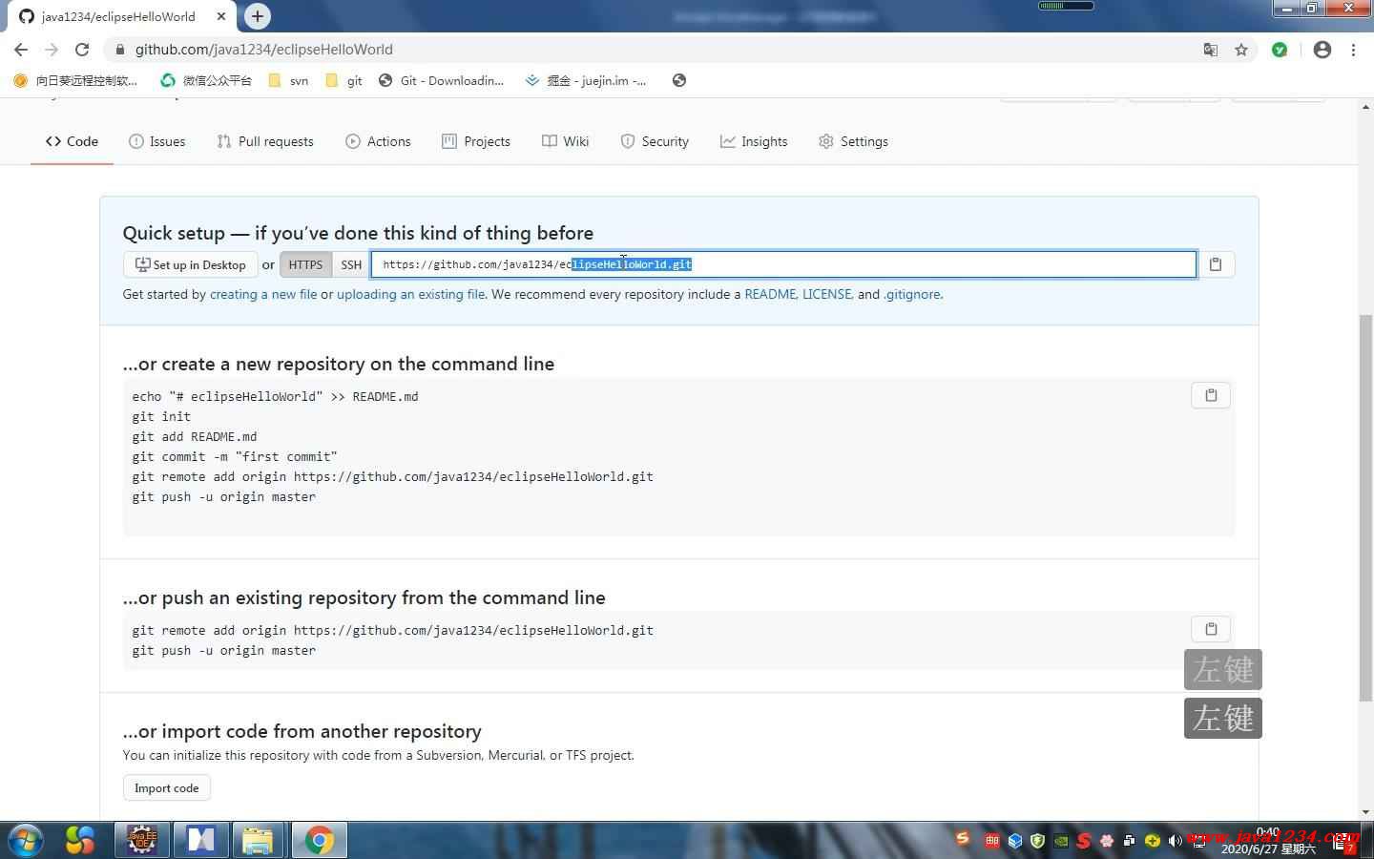1374x859 pixels.
Task: Open the git bookmarks folder
Action: click(344, 80)
